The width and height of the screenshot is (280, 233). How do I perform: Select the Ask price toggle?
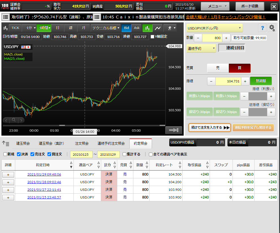[x=136, y=28]
